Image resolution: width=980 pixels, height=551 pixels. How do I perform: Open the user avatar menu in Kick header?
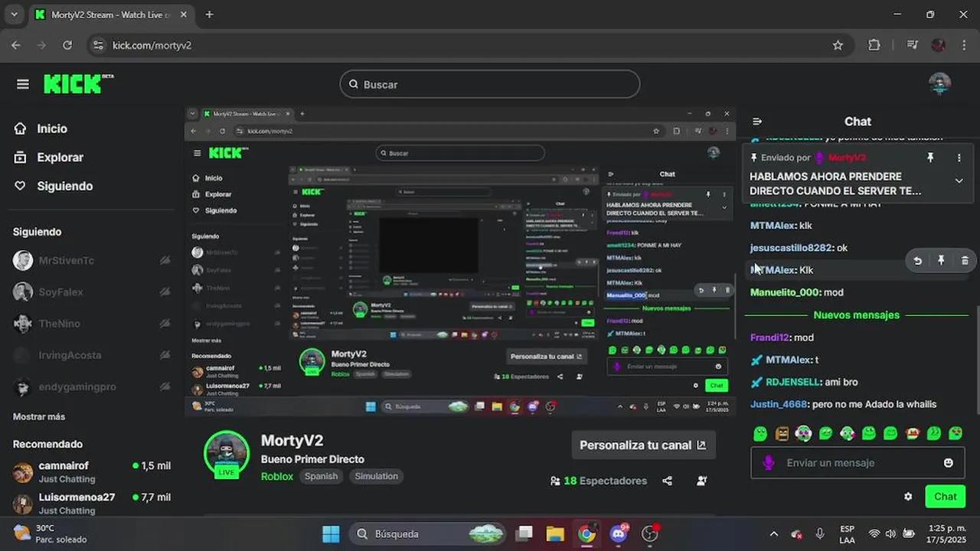(x=939, y=84)
